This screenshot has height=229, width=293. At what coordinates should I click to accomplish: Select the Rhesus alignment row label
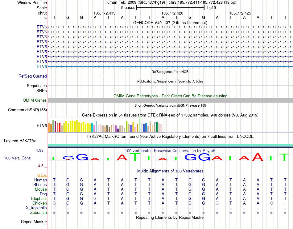40,184
